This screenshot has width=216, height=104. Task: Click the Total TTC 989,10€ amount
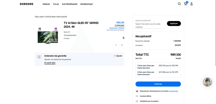175,55
